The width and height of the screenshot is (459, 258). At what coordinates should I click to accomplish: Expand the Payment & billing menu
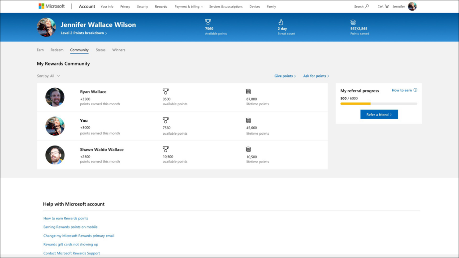tap(189, 6)
